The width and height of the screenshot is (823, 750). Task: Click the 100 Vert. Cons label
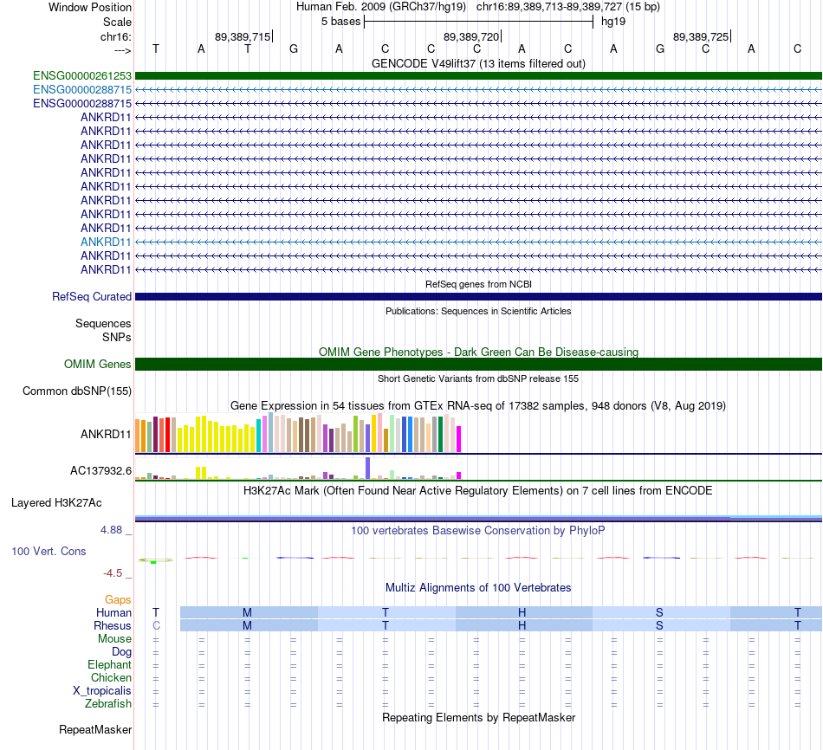point(49,552)
